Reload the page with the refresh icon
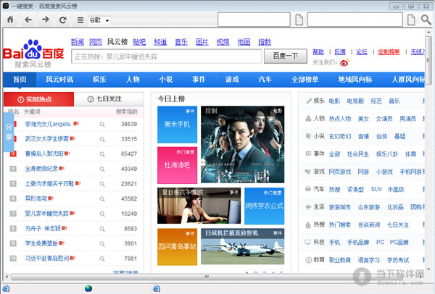Screen dimensions: 435x294 coord(63,20)
